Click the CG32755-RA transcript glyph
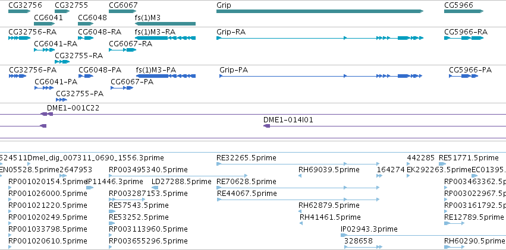 coord(62,62)
